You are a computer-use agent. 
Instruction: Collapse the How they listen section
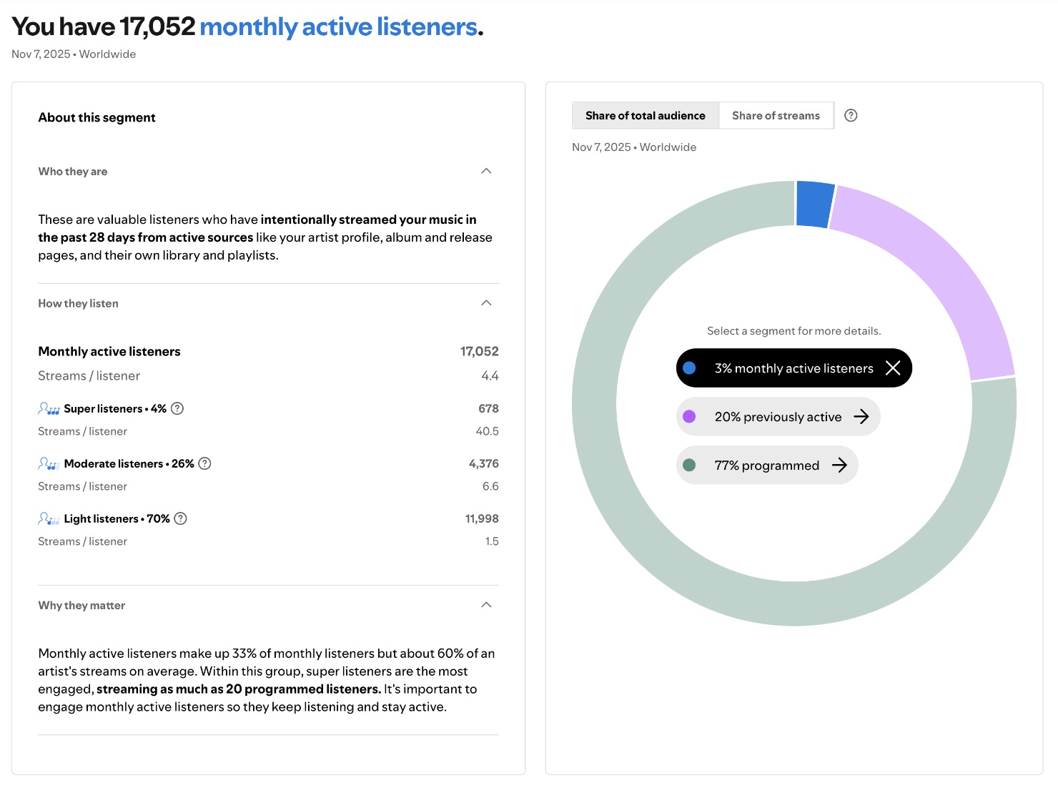(x=486, y=302)
